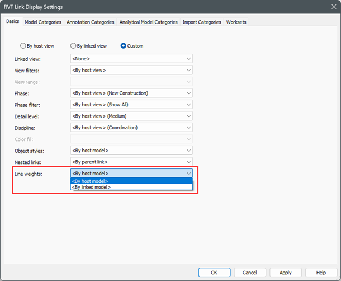Open the Analytical Model Categories tab
This screenshot has height=281, width=341.
(148, 22)
